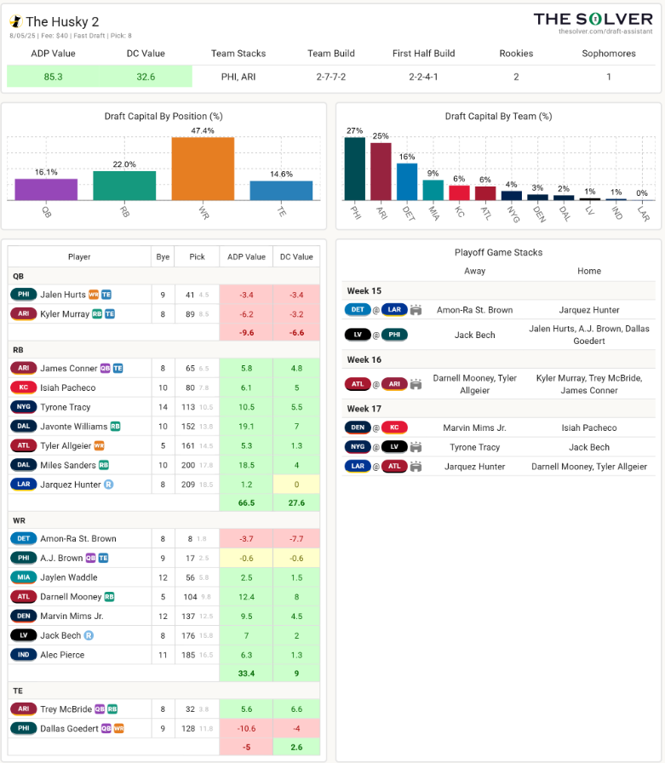Screen dimensions: 665x763
Task: Select the Marvin Mims Jr. name in player table
Action: pyautogui.click(x=72, y=616)
